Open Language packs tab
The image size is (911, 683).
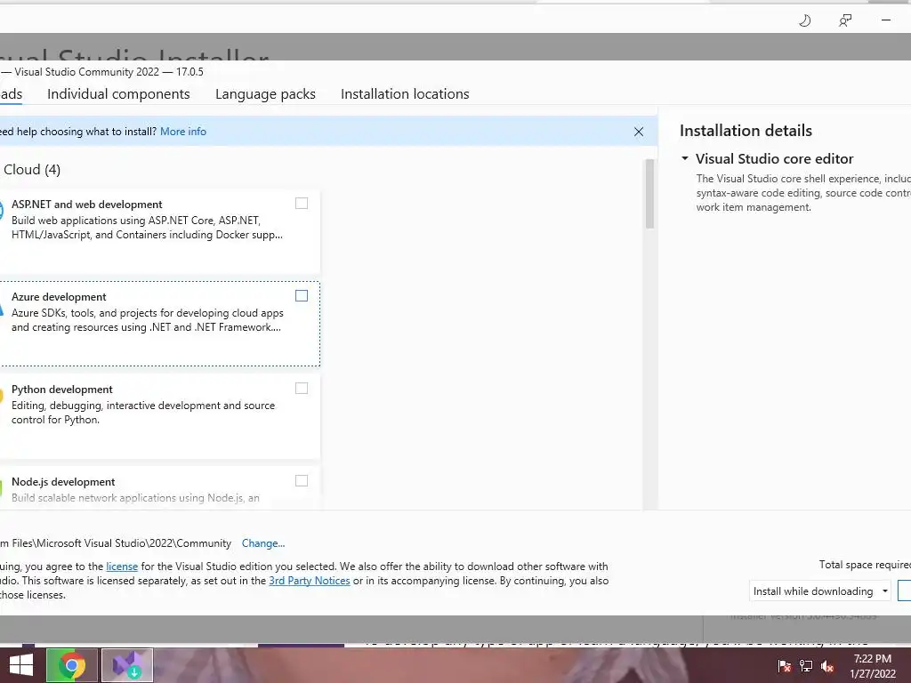point(265,94)
